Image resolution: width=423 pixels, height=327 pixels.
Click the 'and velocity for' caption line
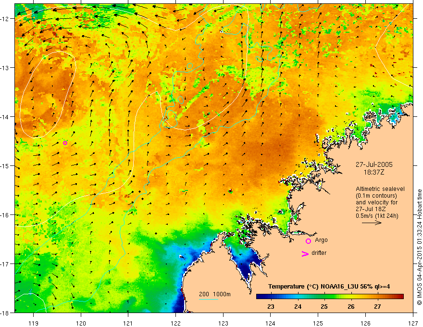point(376,202)
